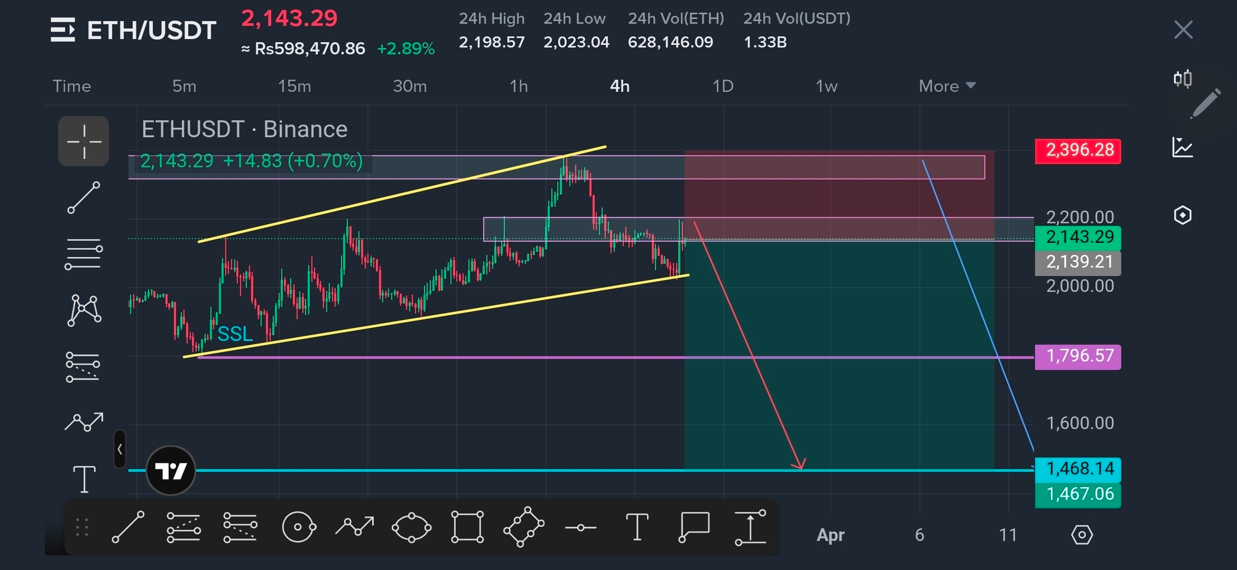Image resolution: width=1237 pixels, height=570 pixels.
Task: Open the hexagon settings icon on right
Action: point(1183,215)
